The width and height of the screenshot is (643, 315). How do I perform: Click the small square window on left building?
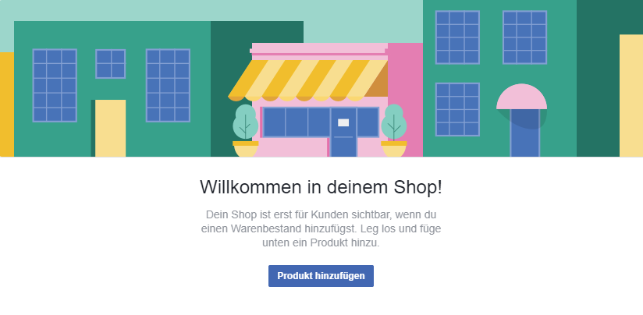click(110, 63)
